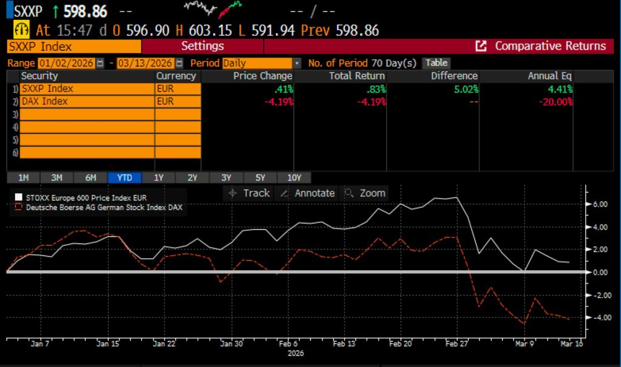Image resolution: width=621 pixels, height=367 pixels.
Task: Switch to the 1Y range tab
Action: point(158,177)
